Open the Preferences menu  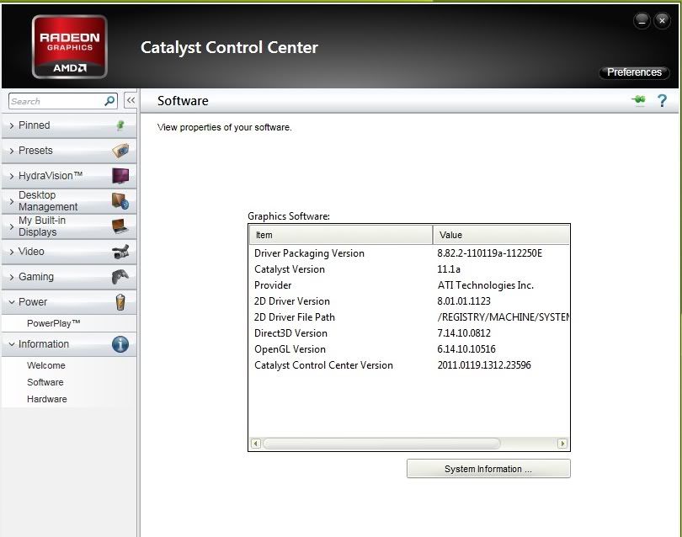(634, 72)
